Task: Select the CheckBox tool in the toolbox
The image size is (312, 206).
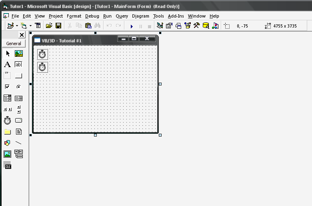Action: [x=8, y=87]
